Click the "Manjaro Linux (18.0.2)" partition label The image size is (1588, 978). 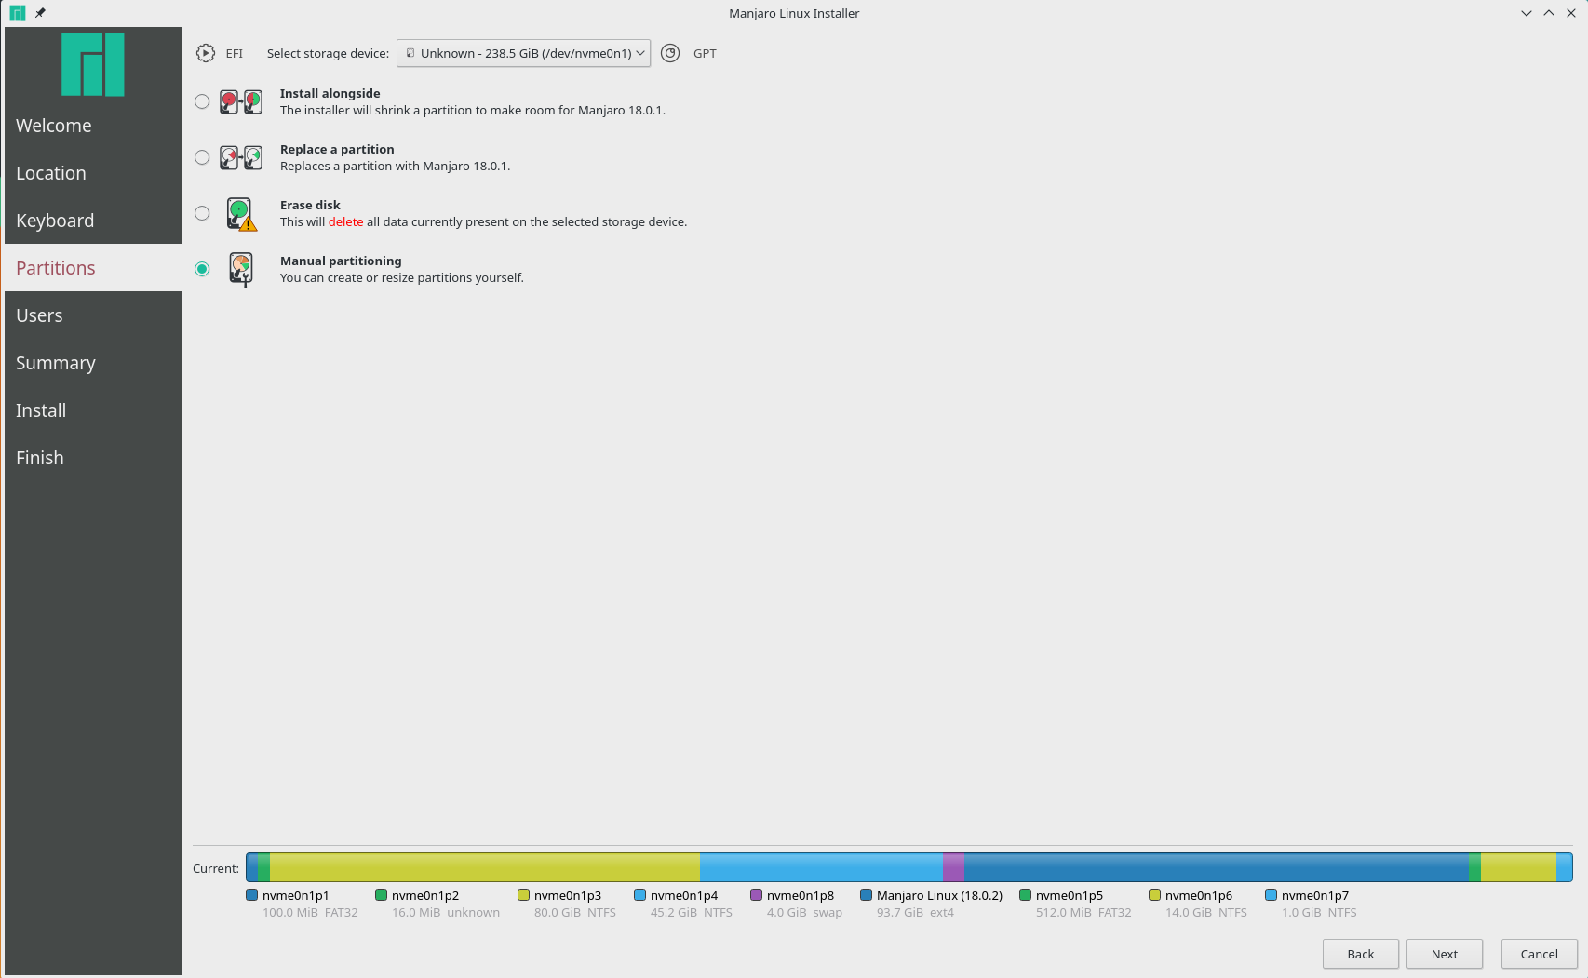click(x=940, y=895)
